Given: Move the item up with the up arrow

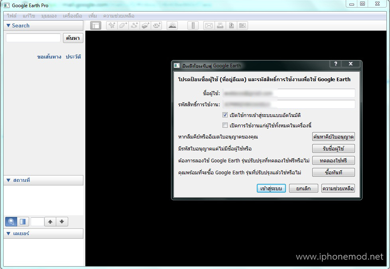Looking at the screenshot, I should [x=50, y=222].
